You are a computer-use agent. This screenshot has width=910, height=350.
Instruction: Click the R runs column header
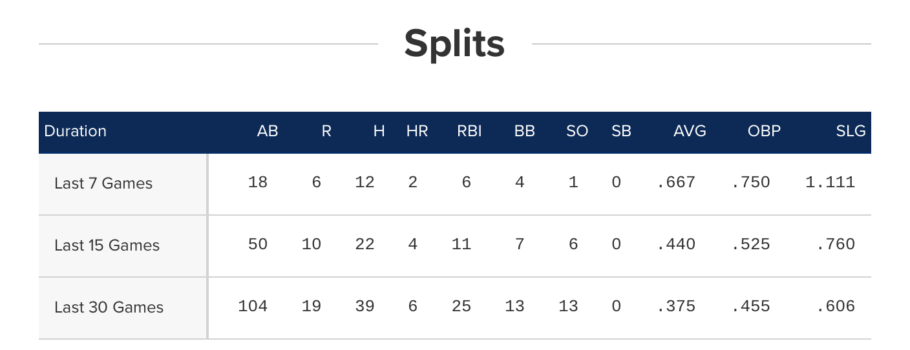pyautogui.click(x=326, y=131)
